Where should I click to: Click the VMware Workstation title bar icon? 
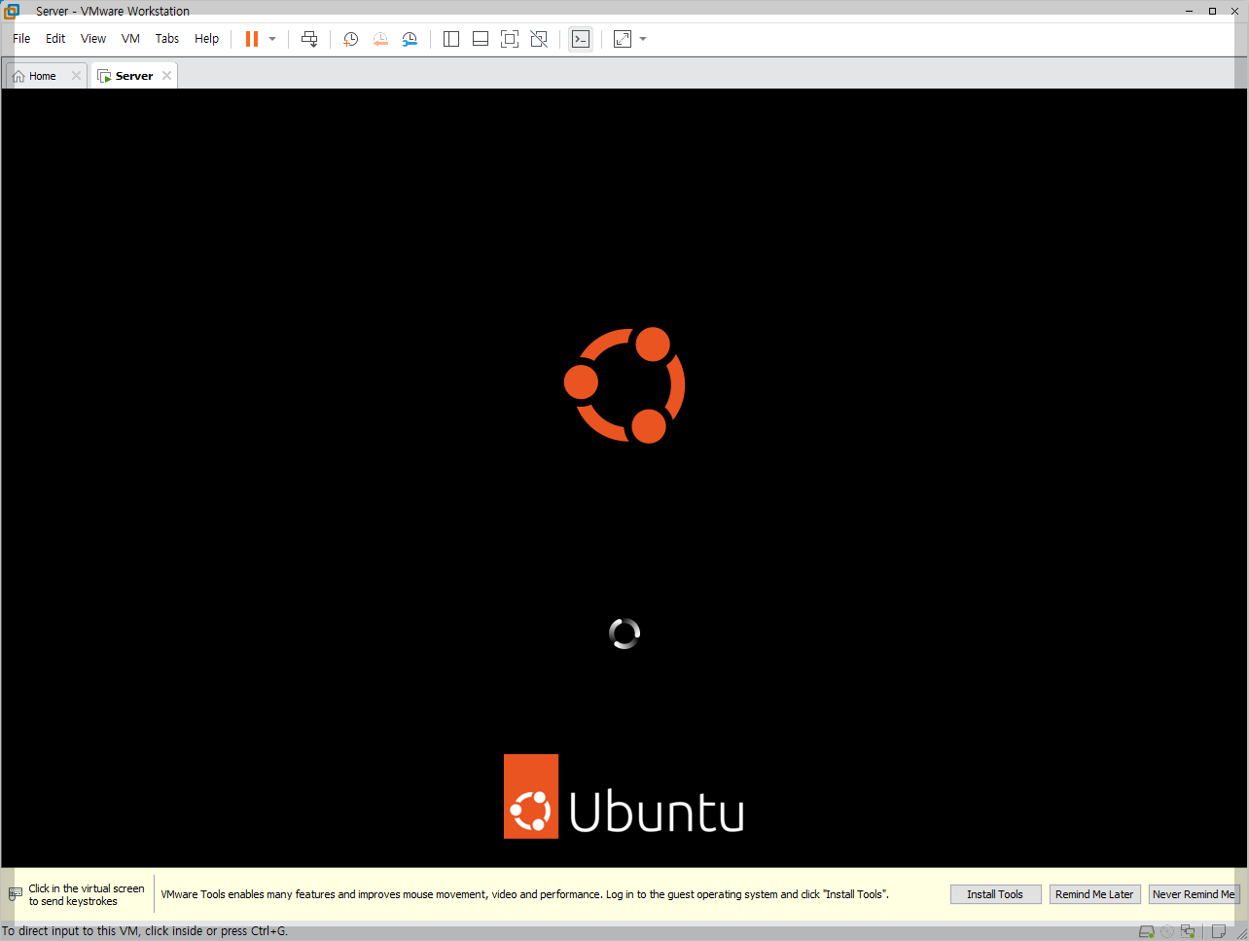(12, 11)
